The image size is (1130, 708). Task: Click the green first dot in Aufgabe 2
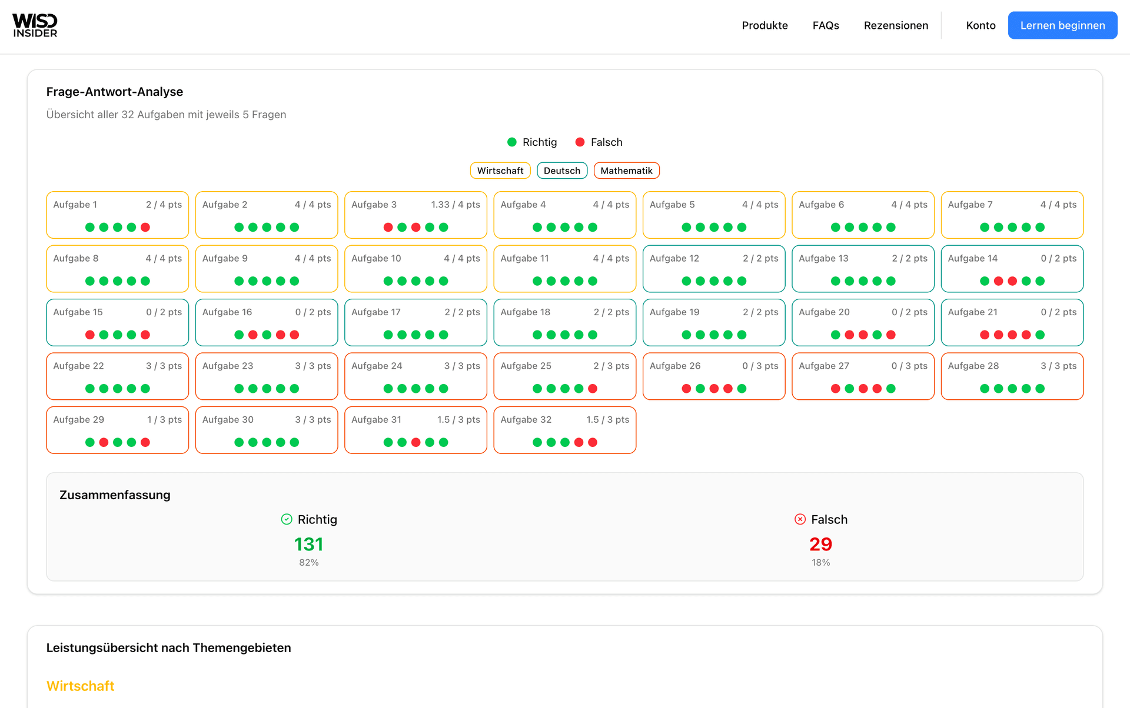239,227
